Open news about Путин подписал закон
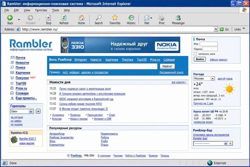Image resolution: width=250 pixels, height=167 pixels. coord(85,89)
